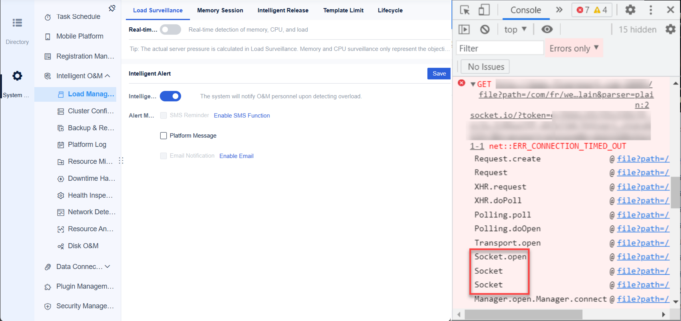Screen dimensions: 681x321
Task: Check the Platform Message checkbox
Action: (164, 136)
